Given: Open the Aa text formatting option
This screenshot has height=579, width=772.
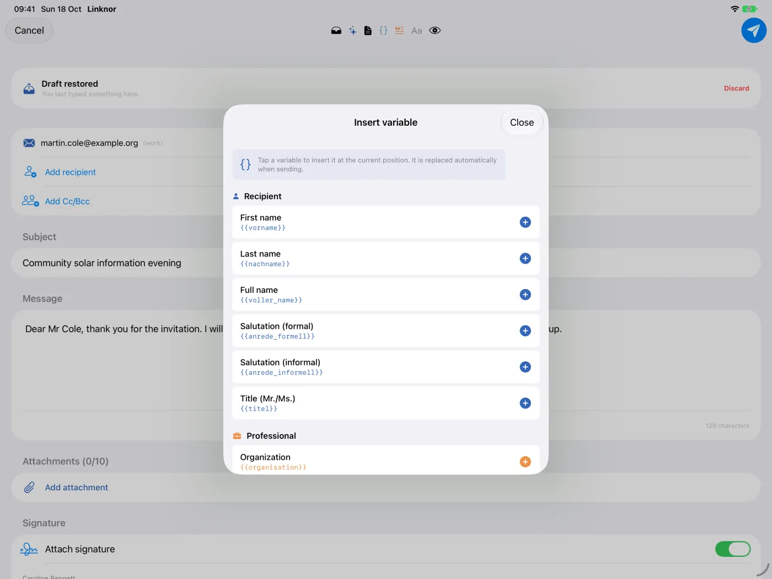Looking at the screenshot, I should pyautogui.click(x=417, y=31).
